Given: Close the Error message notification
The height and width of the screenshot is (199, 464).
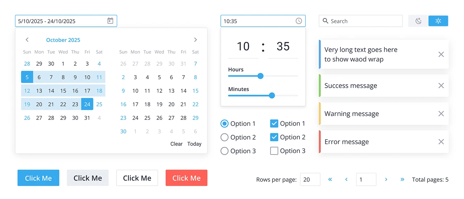Looking at the screenshot, I should tap(441, 142).
